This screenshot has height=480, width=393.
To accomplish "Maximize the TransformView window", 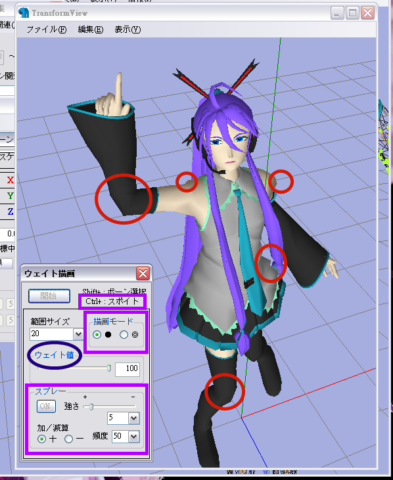I will tap(352, 13).
